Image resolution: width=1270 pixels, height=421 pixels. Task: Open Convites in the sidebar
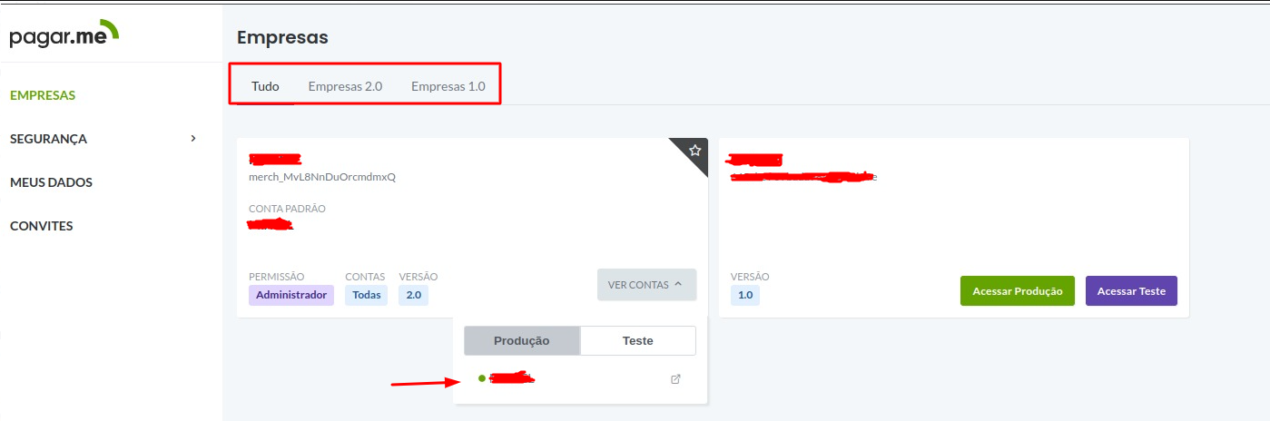pyautogui.click(x=42, y=226)
